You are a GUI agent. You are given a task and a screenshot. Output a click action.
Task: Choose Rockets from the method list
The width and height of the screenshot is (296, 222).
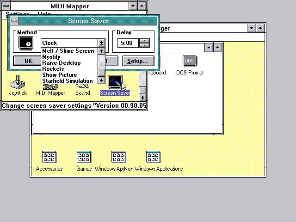(69, 69)
